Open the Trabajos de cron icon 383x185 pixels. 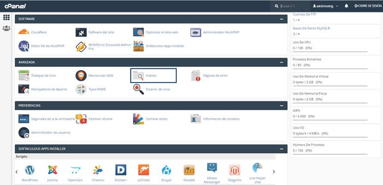tap(24, 76)
